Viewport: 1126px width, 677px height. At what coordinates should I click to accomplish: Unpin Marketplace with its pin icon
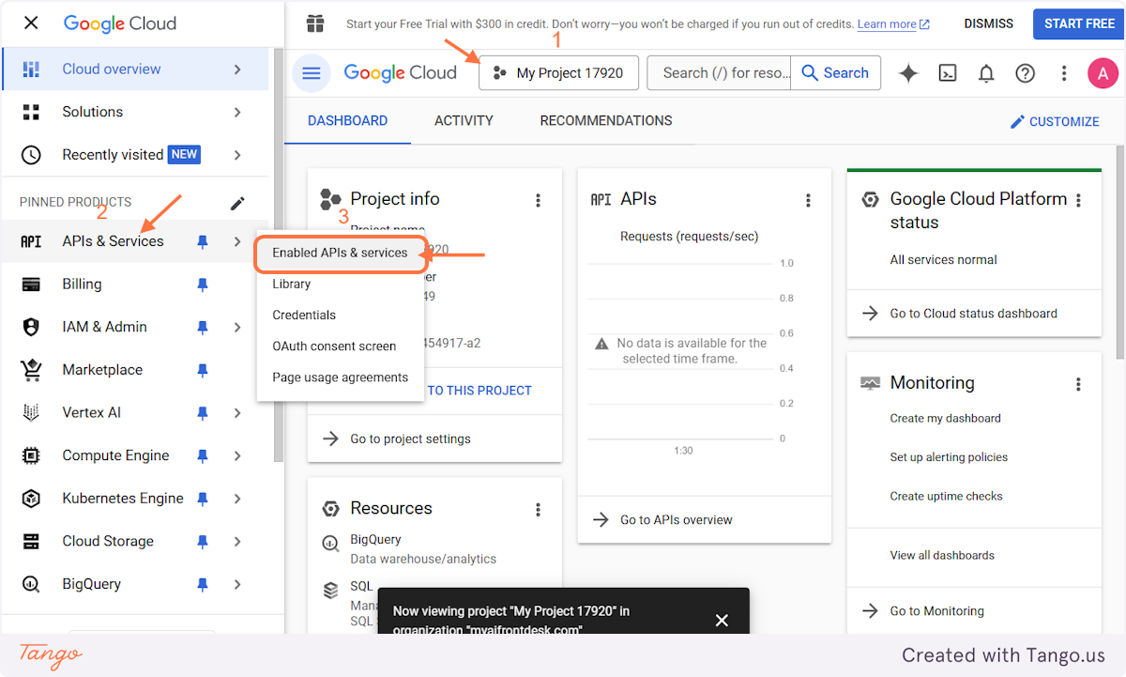point(202,371)
